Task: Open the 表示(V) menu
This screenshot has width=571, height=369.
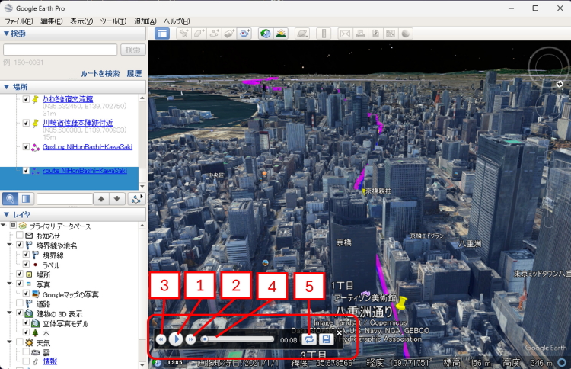Action: (x=81, y=21)
